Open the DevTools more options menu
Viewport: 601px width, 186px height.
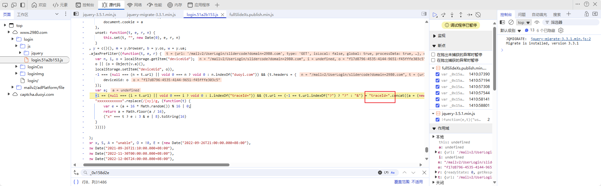tap(578, 4)
